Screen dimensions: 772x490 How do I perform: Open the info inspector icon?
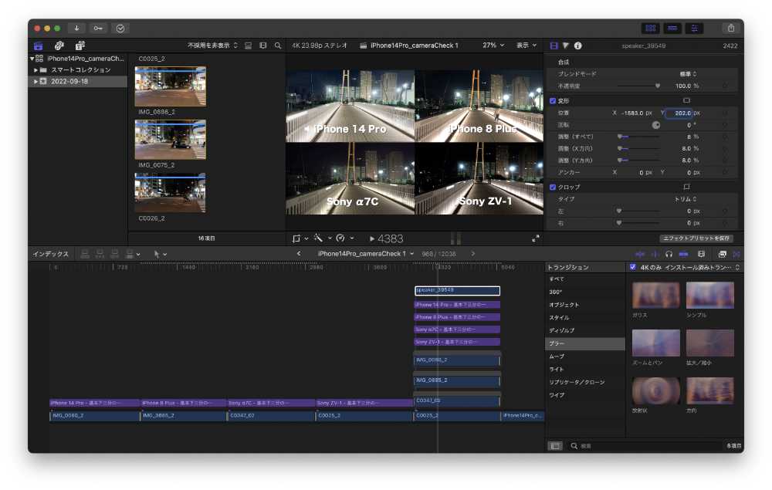pos(578,46)
